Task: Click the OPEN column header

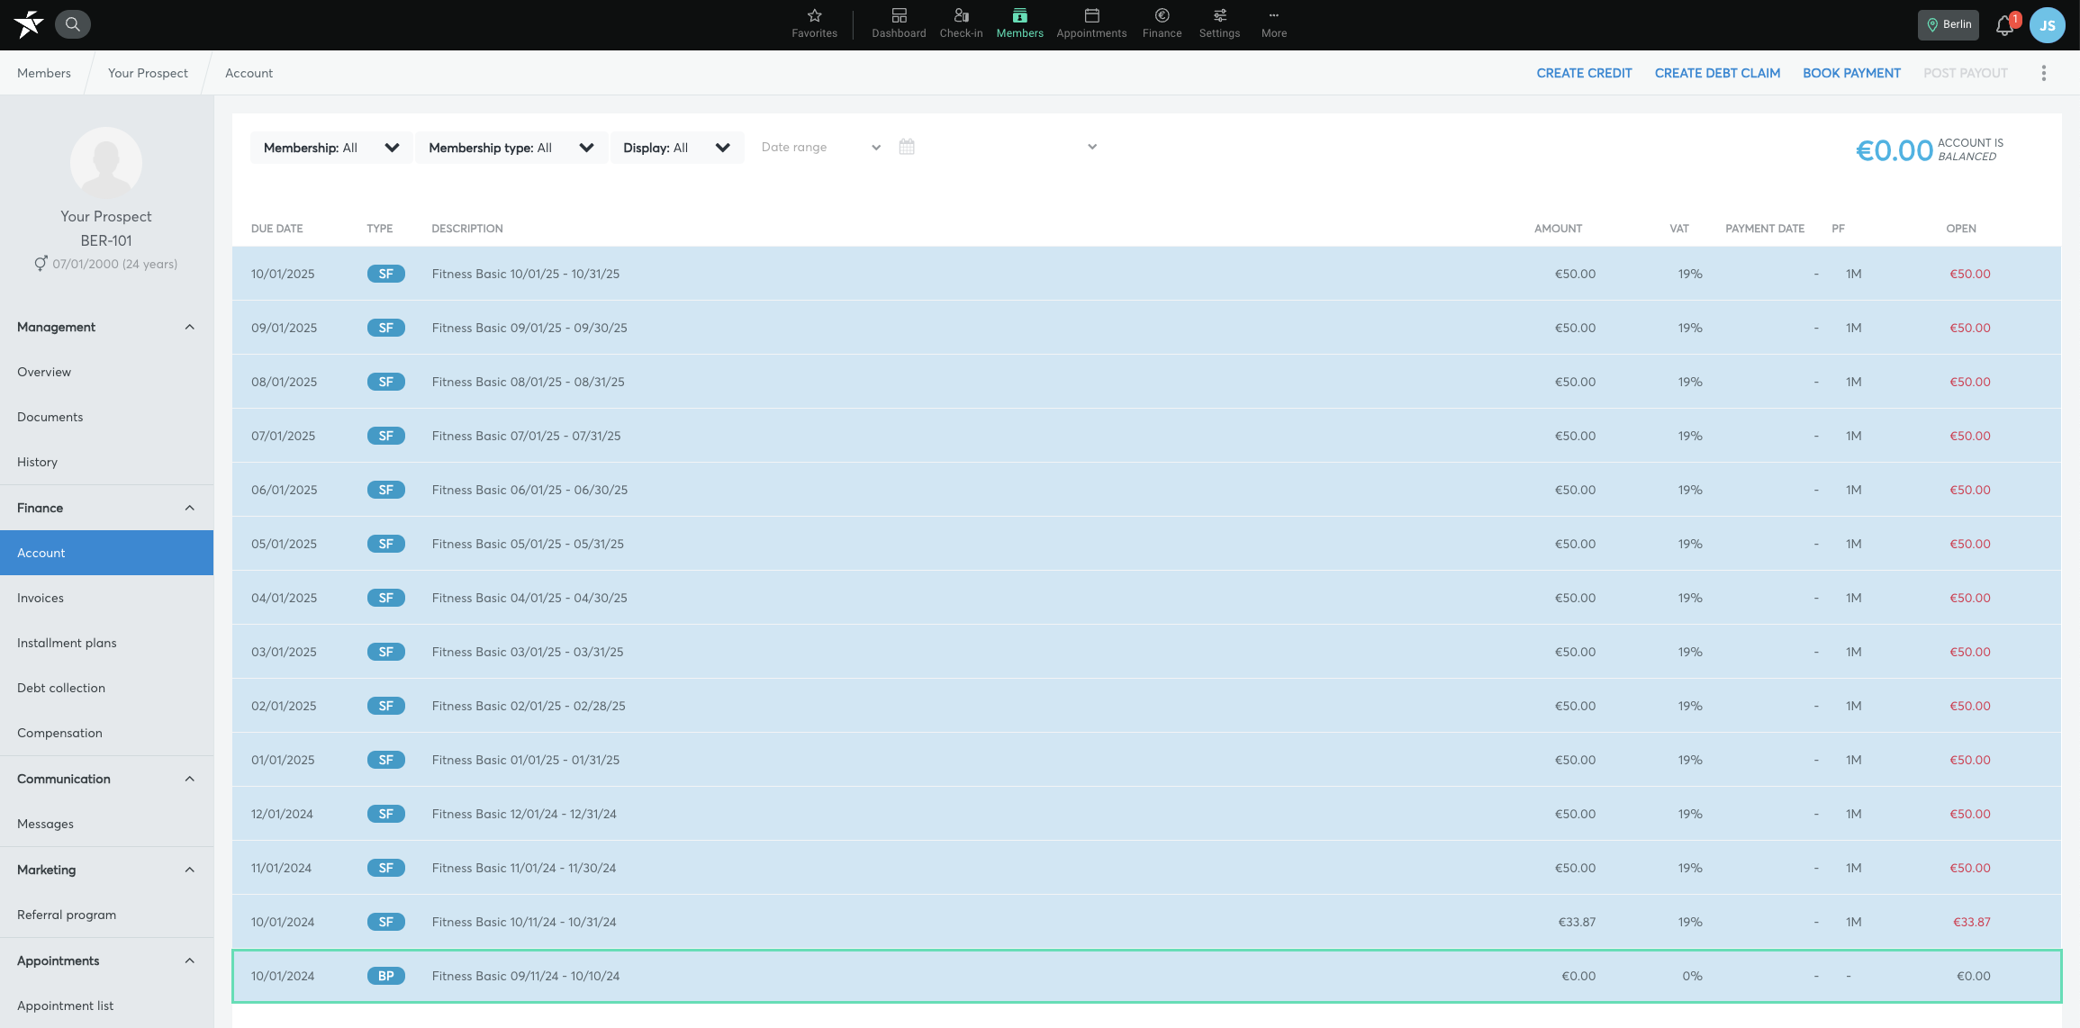Action: pos(1961,229)
